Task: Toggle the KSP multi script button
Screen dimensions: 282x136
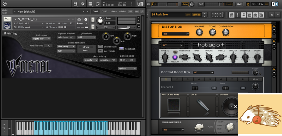Action: click(x=130, y=12)
